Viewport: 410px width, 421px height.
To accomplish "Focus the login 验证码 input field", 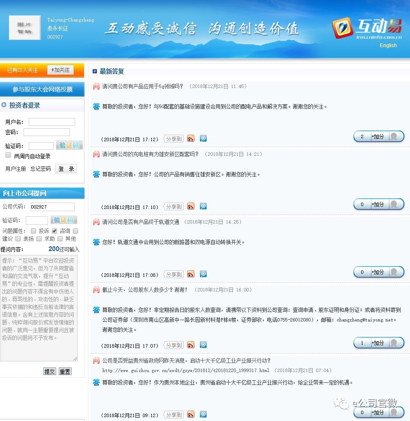I will [x=41, y=146].
